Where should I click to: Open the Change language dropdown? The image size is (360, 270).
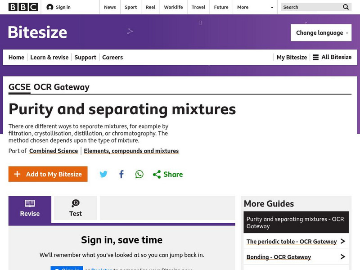(321, 32)
